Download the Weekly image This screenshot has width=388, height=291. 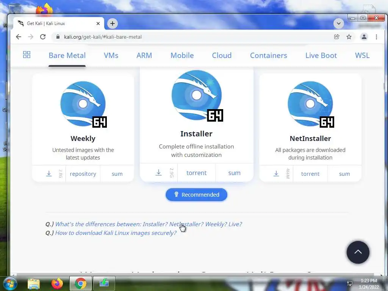click(49, 174)
